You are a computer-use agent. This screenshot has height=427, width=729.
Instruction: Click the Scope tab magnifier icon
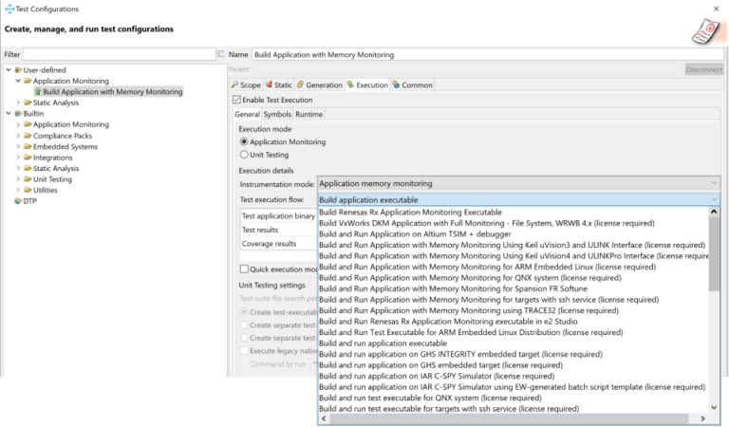234,84
